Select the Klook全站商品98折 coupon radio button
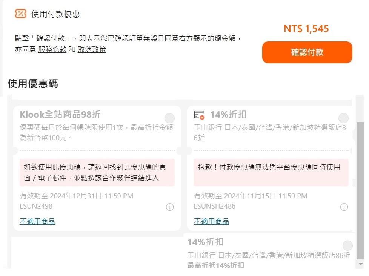 pyautogui.click(x=169, y=118)
